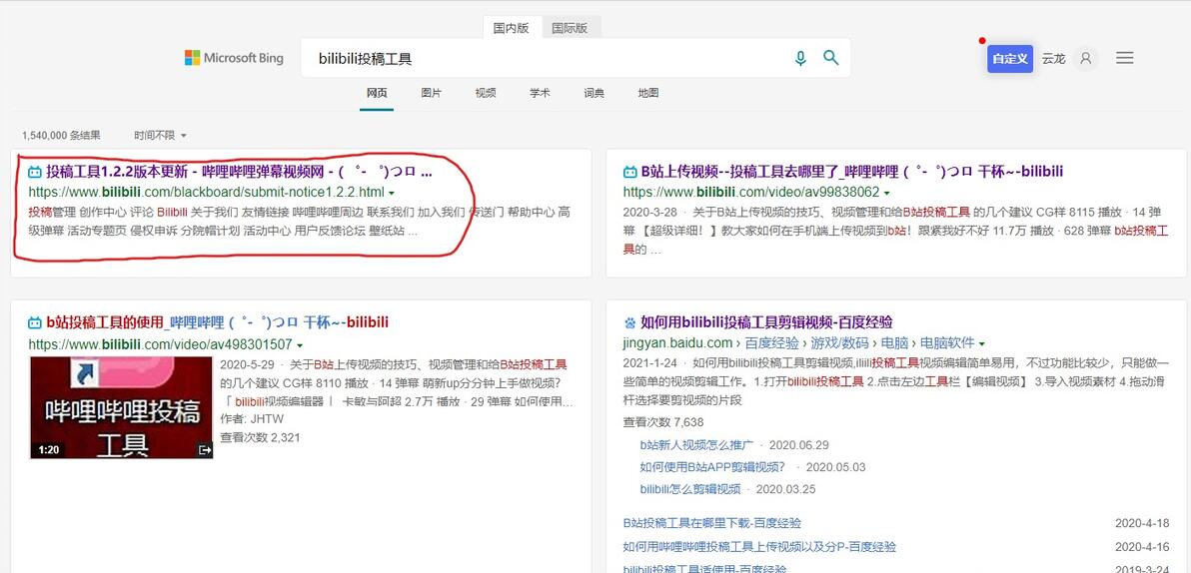The width and height of the screenshot is (1191, 573).
Task: Click URL www.bilibili.com/video/av99838062
Action: click(751, 192)
